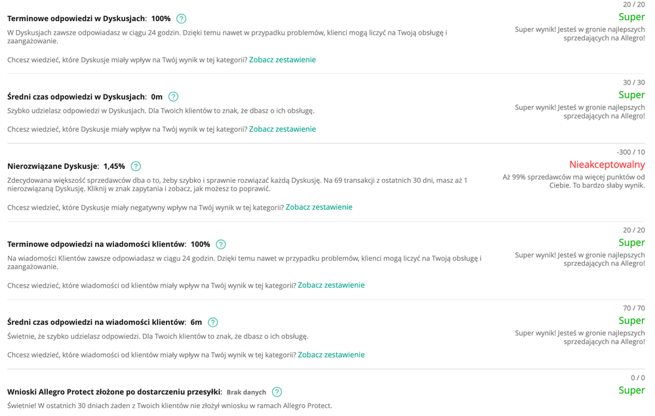Follow Zobacz zestawienie link under Średni czas w Dyskusjach
This screenshot has height=416, width=655.
tap(282, 129)
